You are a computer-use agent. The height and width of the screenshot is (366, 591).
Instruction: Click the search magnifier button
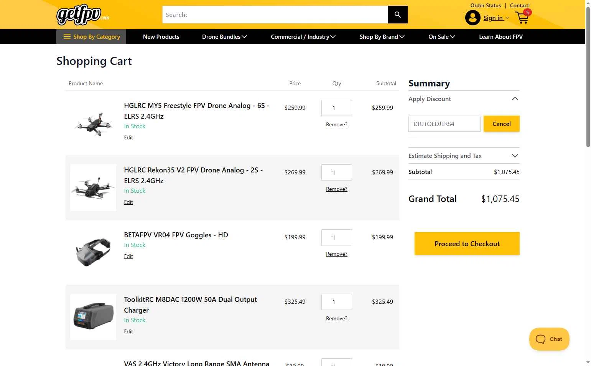coord(398,15)
